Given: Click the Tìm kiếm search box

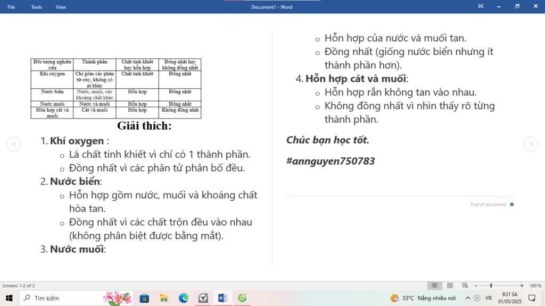Looking at the screenshot, I should pyautogui.click(x=64, y=298).
